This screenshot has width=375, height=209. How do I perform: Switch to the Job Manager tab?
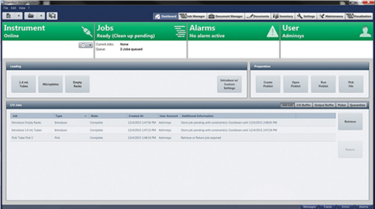tap(193, 16)
